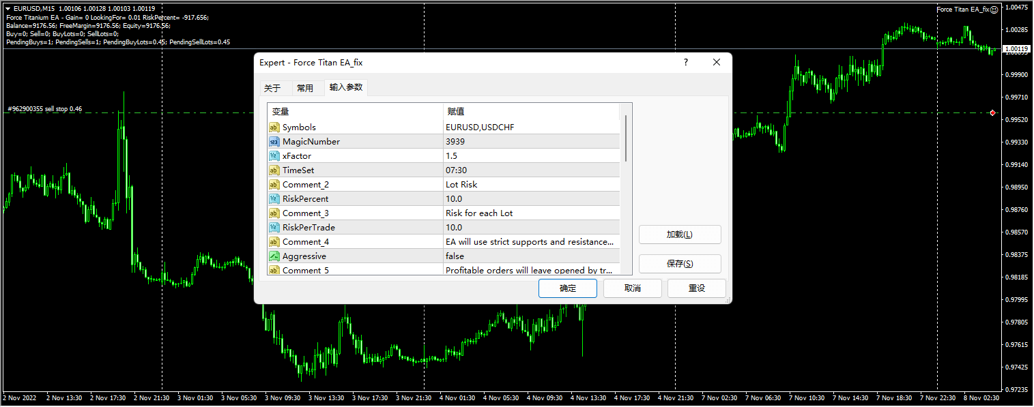Click the icon beside the RiskPercent variable
Screen dimensions: 1034x407
coord(274,199)
